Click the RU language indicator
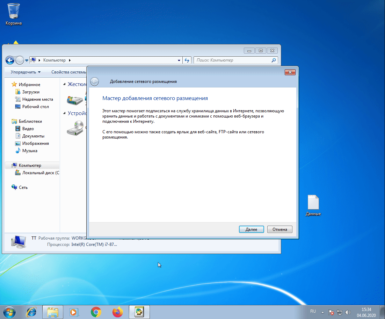Viewport: 385px width, 319px height. tap(313, 311)
